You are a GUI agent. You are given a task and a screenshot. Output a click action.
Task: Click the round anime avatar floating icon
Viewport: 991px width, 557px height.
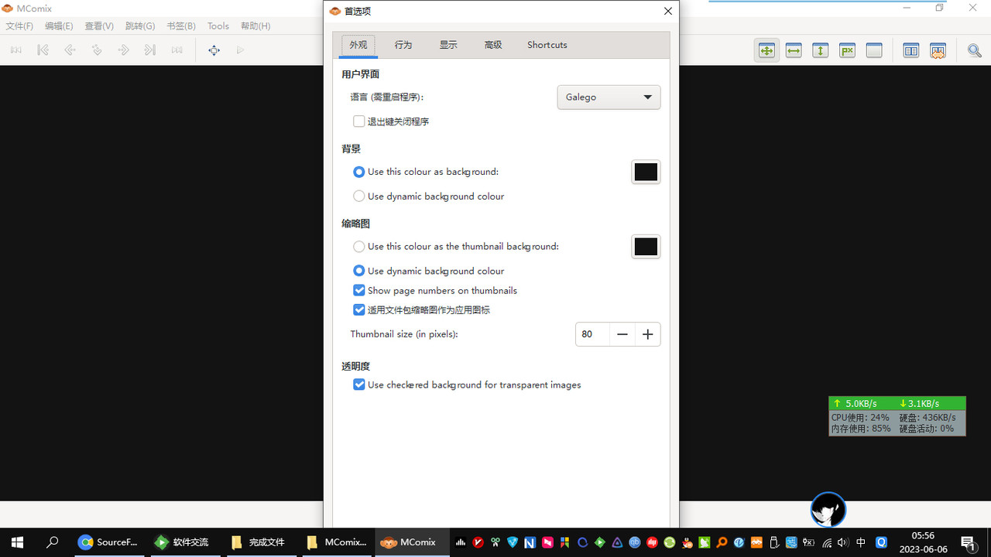(828, 511)
